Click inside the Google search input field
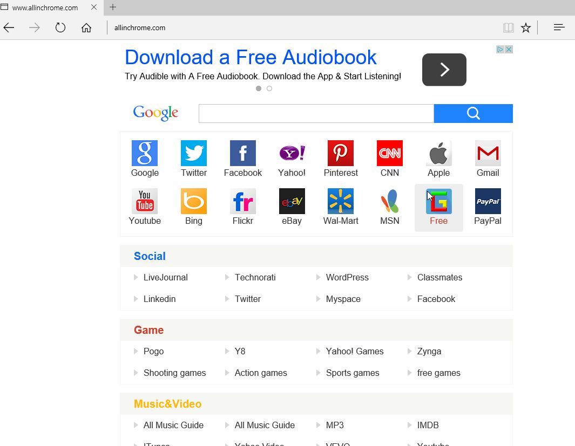The height and width of the screenshot is (446, 575). [316, 113]
